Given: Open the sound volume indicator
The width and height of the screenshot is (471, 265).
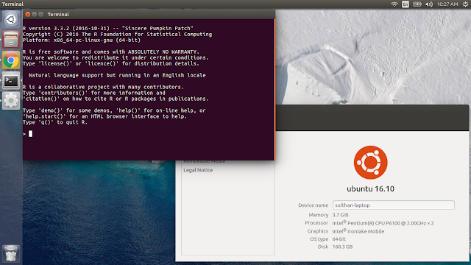Looking at the screenshot, I should pyautogui.click(x=429, y=4).
